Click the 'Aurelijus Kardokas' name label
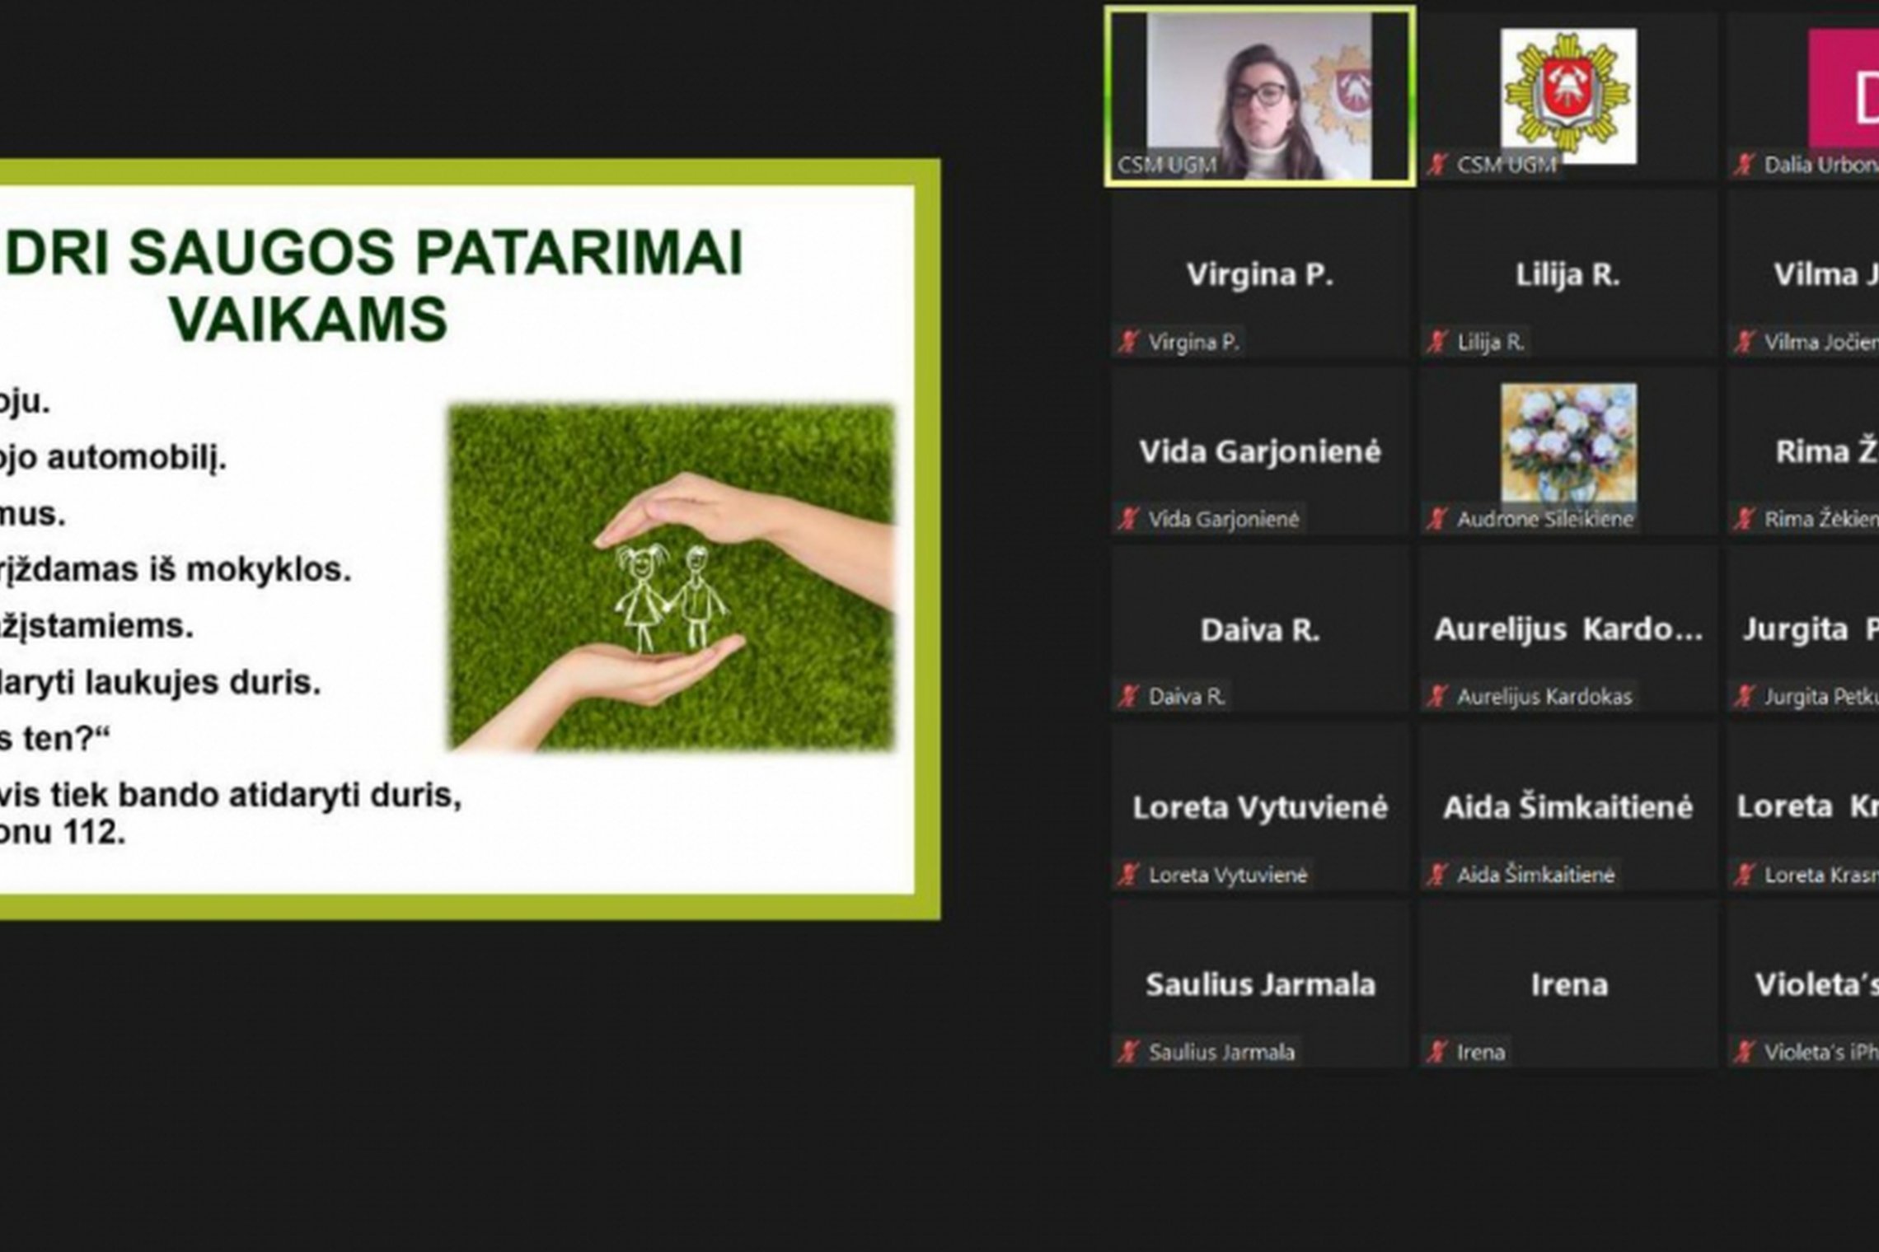This screenshot has width=1879, height=1252. point(1544,697)
